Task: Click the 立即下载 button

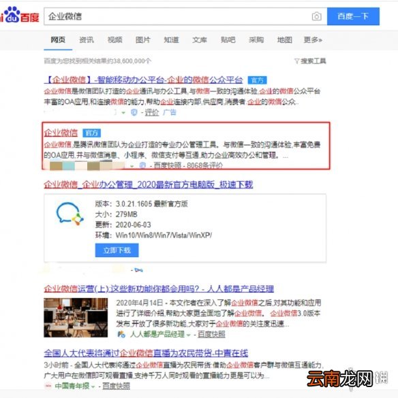Action: (117, 250)
